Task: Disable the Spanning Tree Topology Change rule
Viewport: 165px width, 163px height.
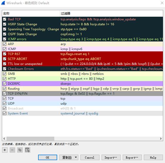Action: coord(4,29)
